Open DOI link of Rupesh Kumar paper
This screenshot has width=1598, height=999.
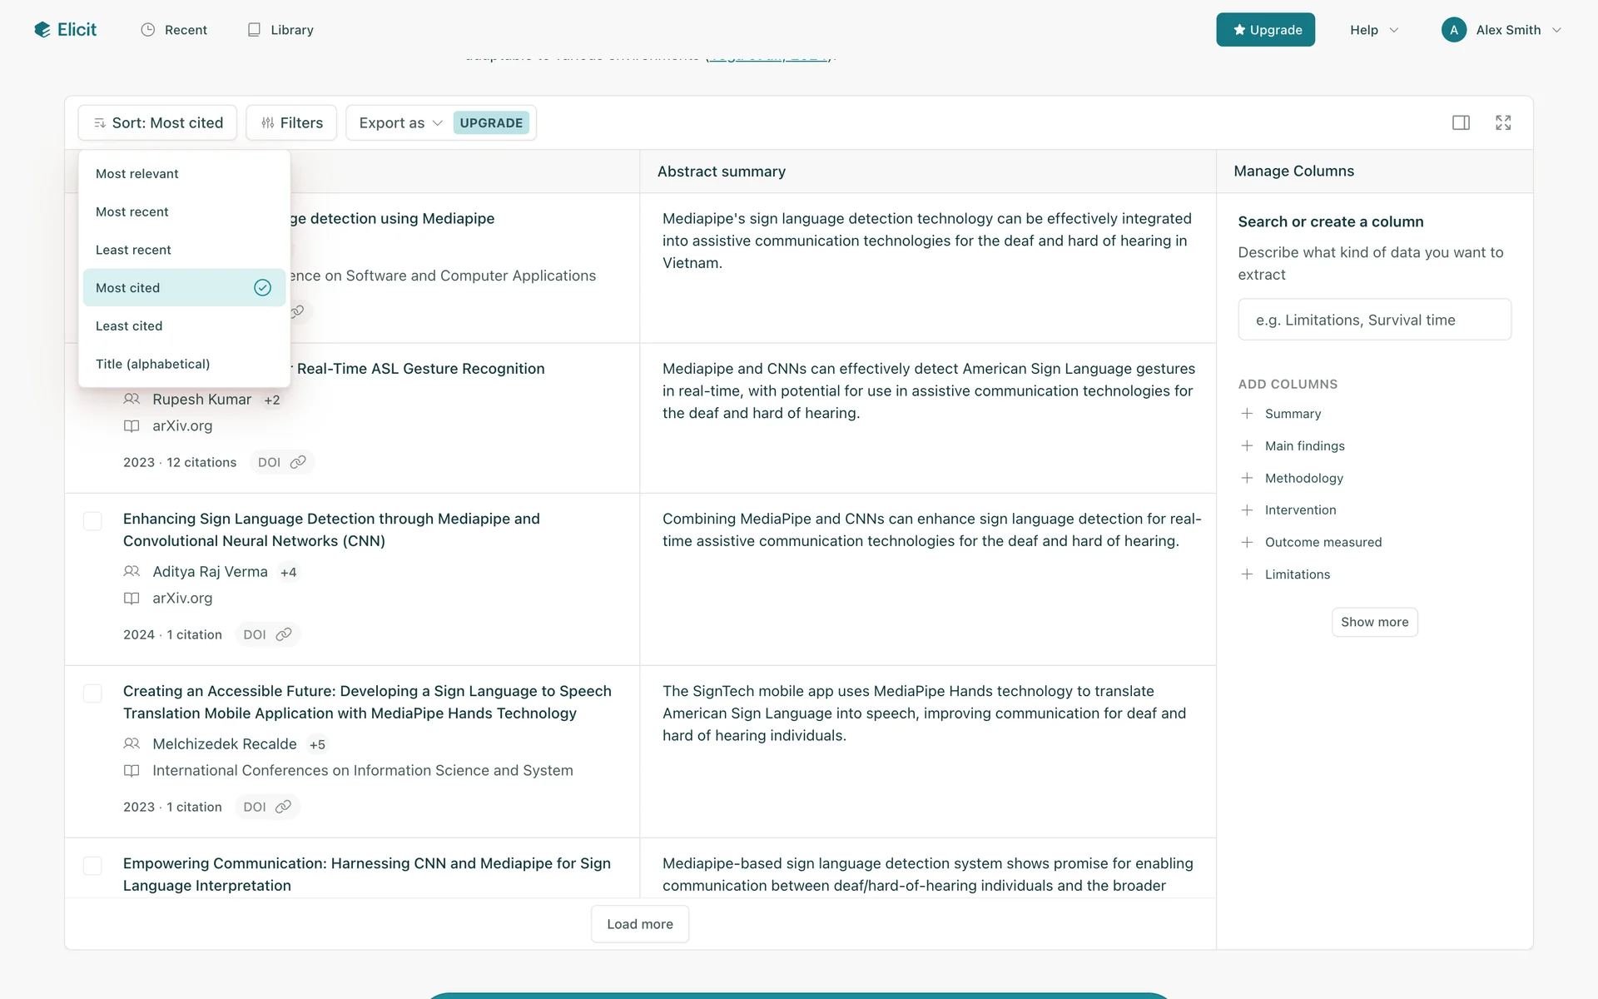click(281, 462)
